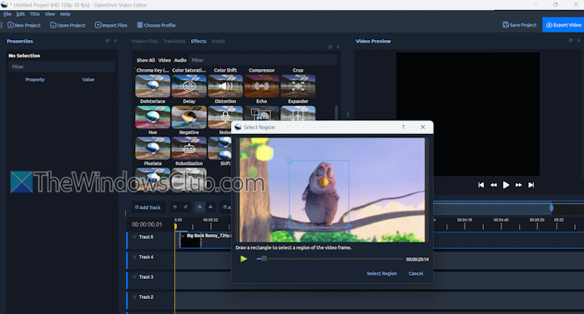Expand Track 2 options arrow
This screenshot has height=314, width=584.
click(134, 297)
